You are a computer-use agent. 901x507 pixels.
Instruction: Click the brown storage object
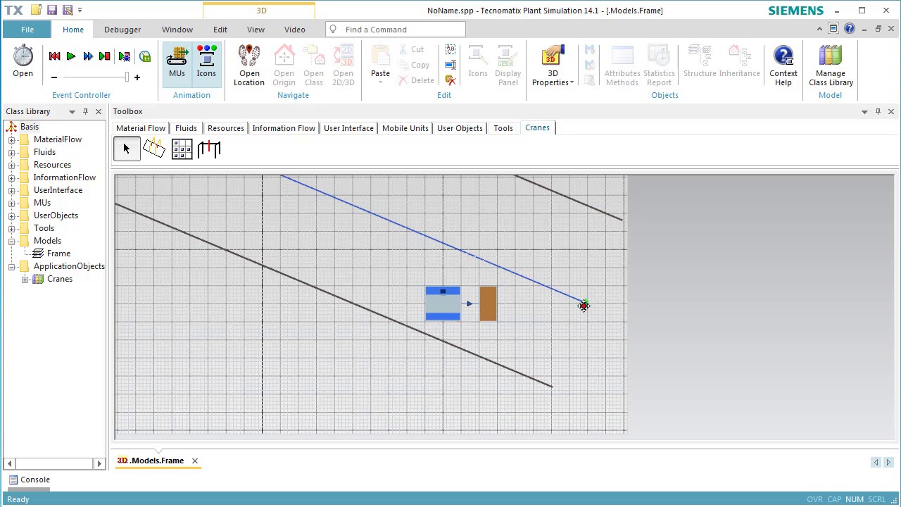point(488,303)
